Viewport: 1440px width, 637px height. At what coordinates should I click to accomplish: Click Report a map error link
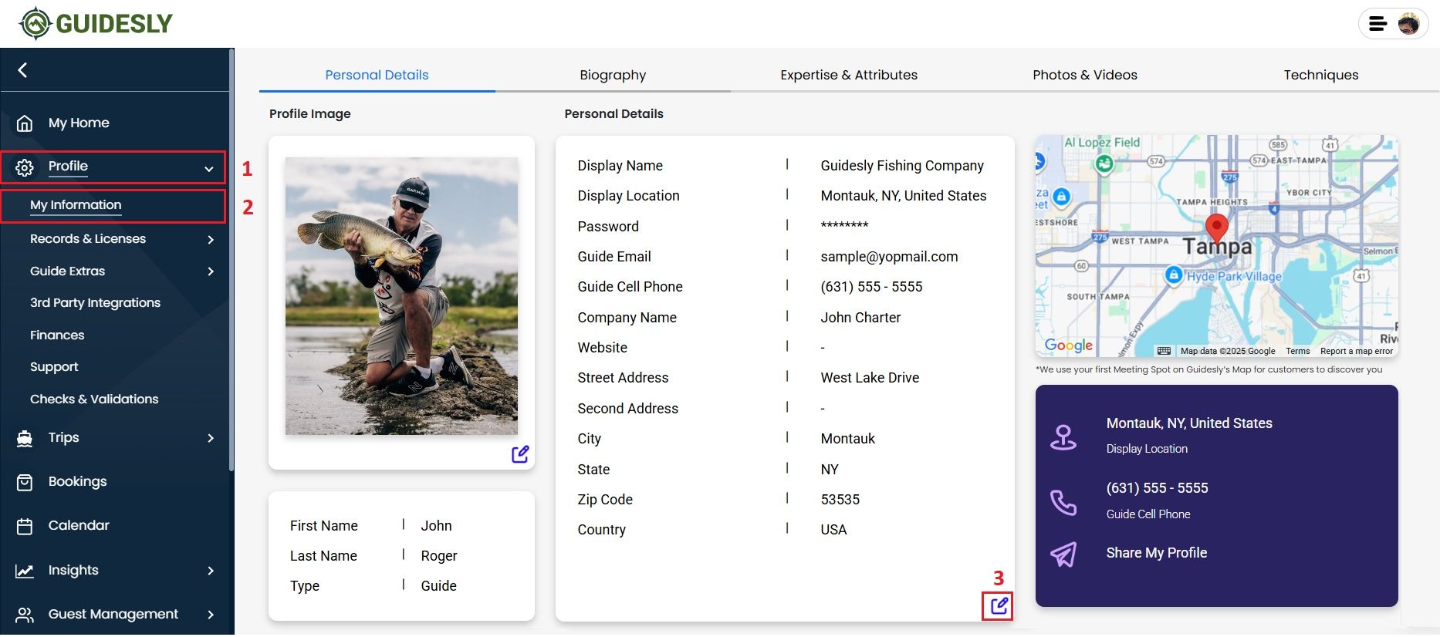point(1356,351)
